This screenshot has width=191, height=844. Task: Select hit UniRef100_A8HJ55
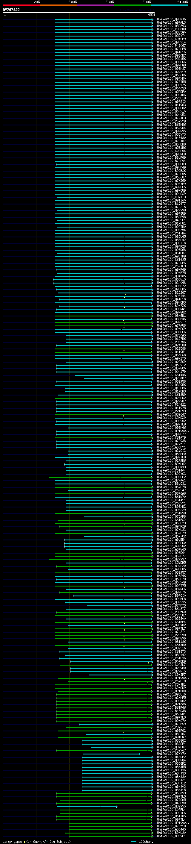(x=171, y=767)
